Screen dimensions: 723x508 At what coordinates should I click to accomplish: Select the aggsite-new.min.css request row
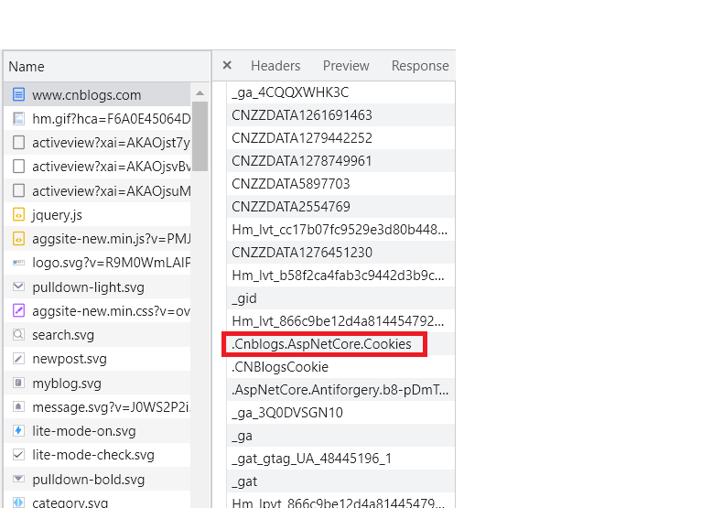tap(97, 310)
